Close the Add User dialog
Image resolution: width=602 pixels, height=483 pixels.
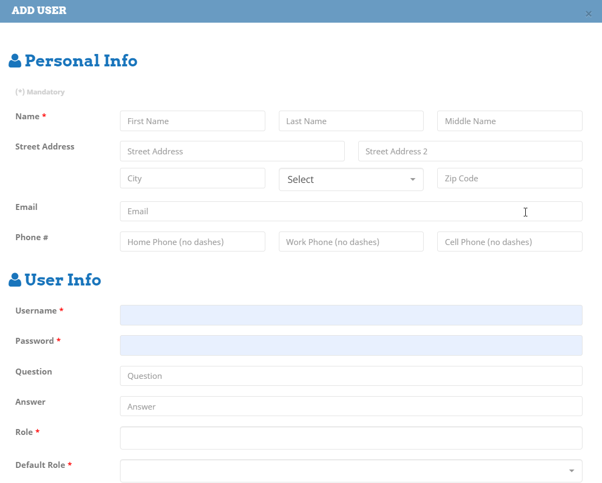[x=588, y=14]
